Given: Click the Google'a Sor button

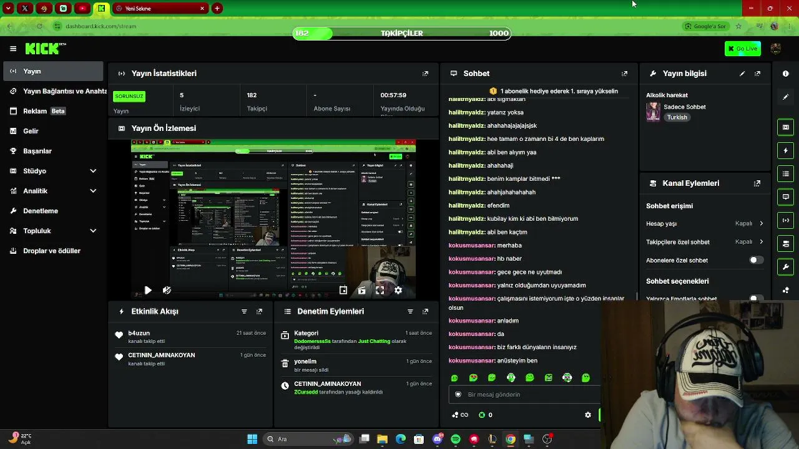Looking at the screenshot, I should [705, 26].
